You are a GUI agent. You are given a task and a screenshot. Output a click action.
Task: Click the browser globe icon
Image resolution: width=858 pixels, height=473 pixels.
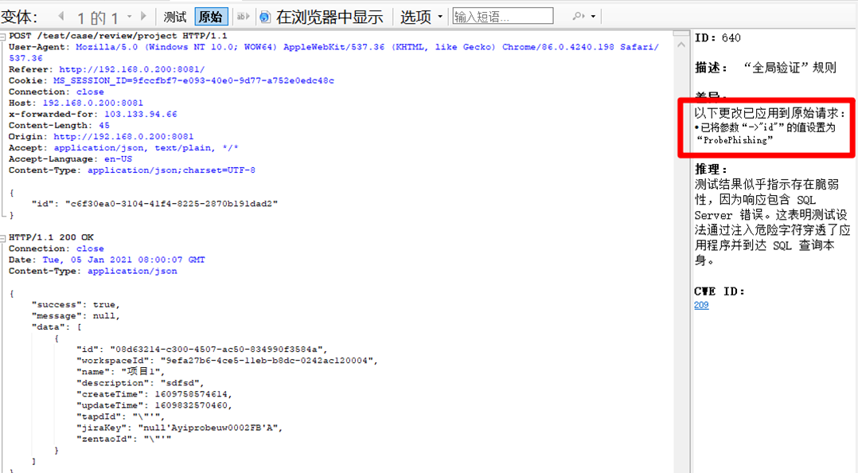tap(265, 17)
